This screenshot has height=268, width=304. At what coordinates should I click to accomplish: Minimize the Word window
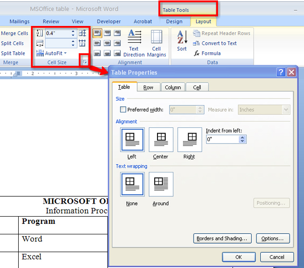coord(295,11)
